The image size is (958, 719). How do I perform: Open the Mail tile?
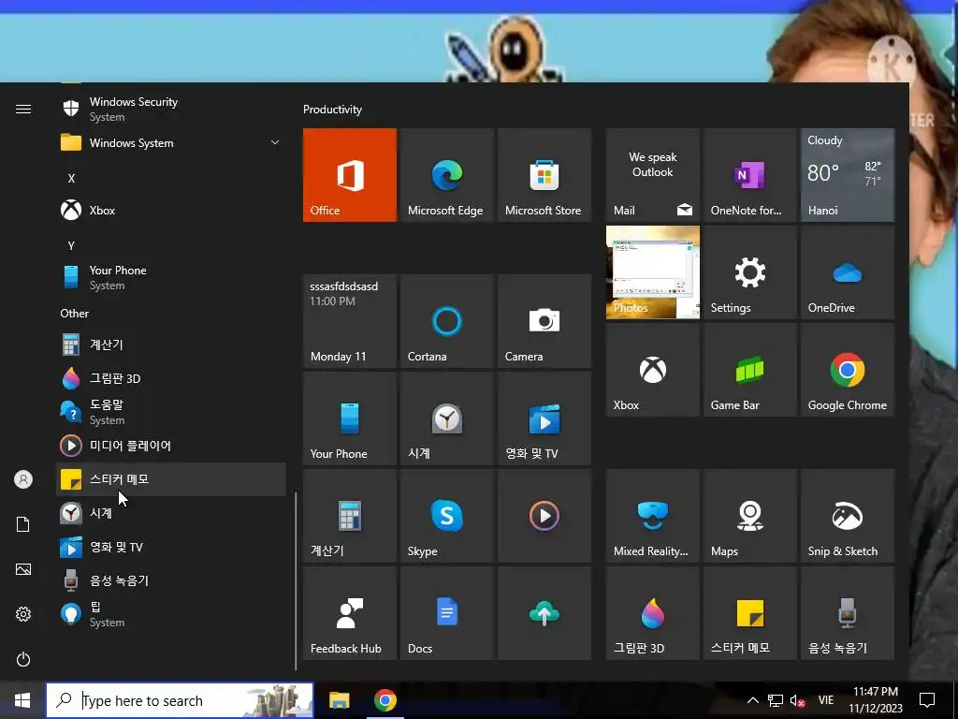[652, 175]
